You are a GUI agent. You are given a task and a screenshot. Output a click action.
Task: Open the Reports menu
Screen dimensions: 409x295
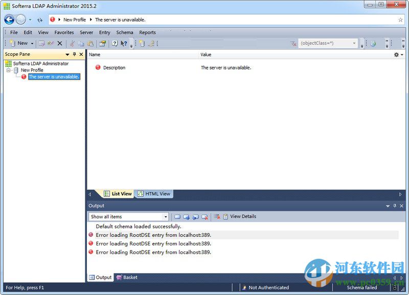[x=147, y=32]
